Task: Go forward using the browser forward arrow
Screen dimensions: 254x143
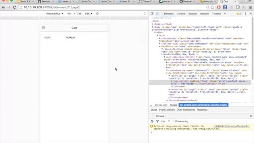Action: [x=9, y=7]
